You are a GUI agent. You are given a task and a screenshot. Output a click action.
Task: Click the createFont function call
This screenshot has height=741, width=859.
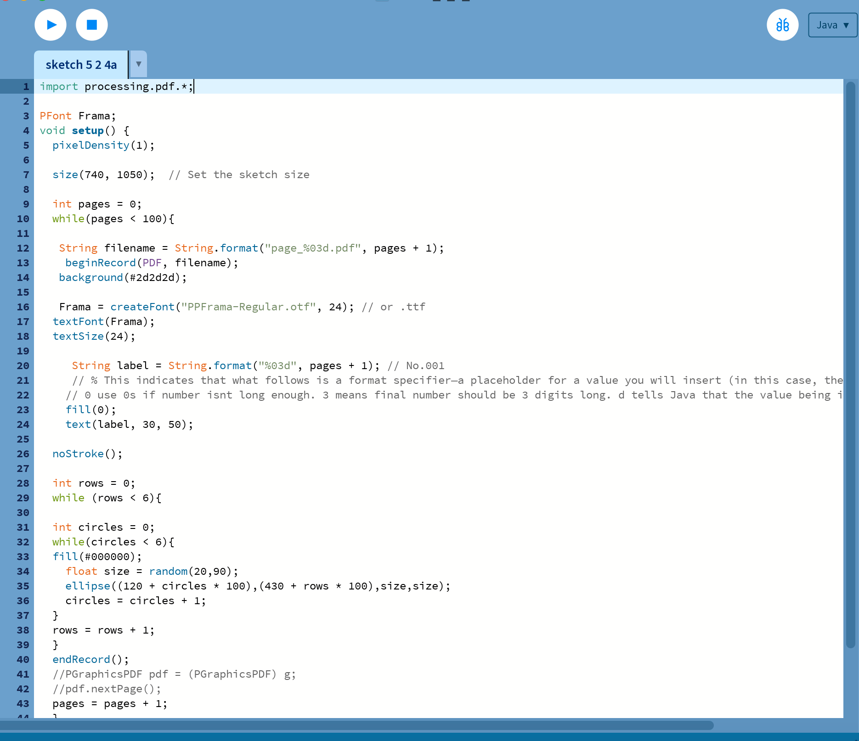coord(142,307)
